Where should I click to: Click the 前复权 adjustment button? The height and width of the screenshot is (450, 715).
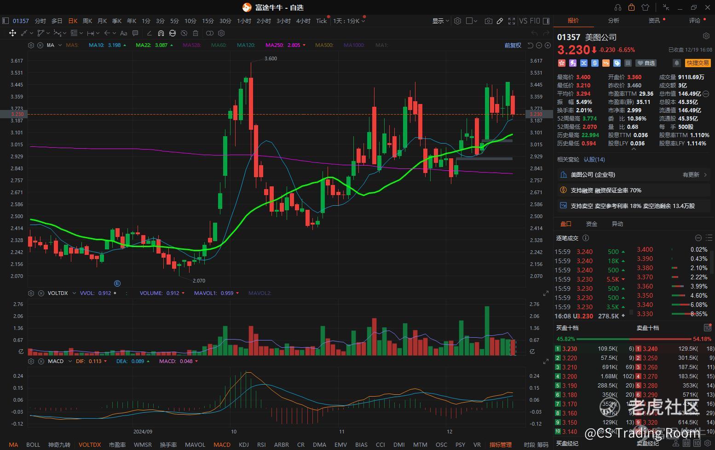click(x=513, y=45)
